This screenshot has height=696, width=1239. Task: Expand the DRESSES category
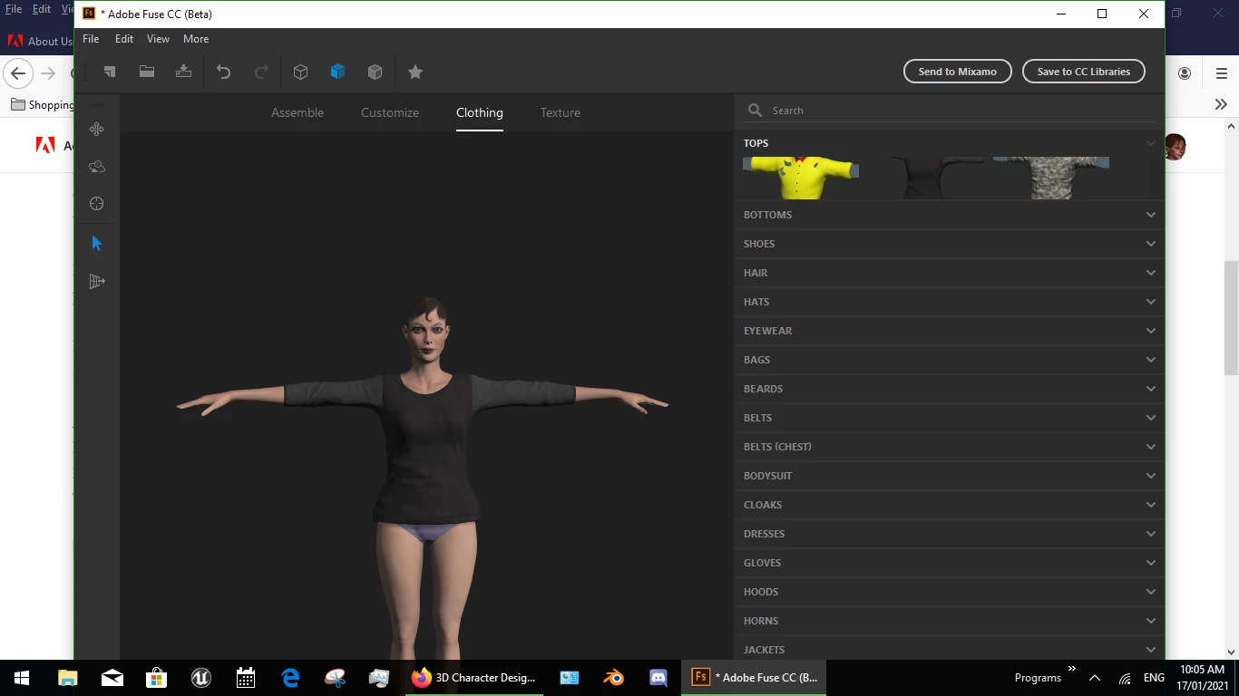[x=950, y=534]
